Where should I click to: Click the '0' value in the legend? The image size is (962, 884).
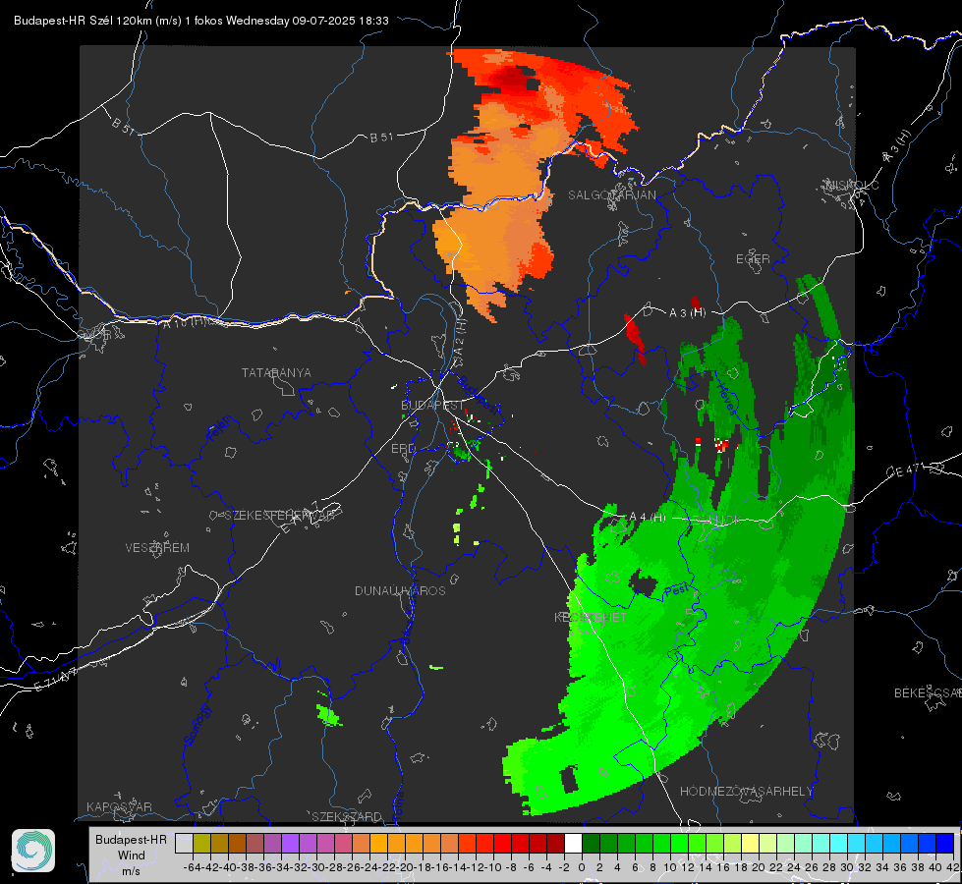582,867
